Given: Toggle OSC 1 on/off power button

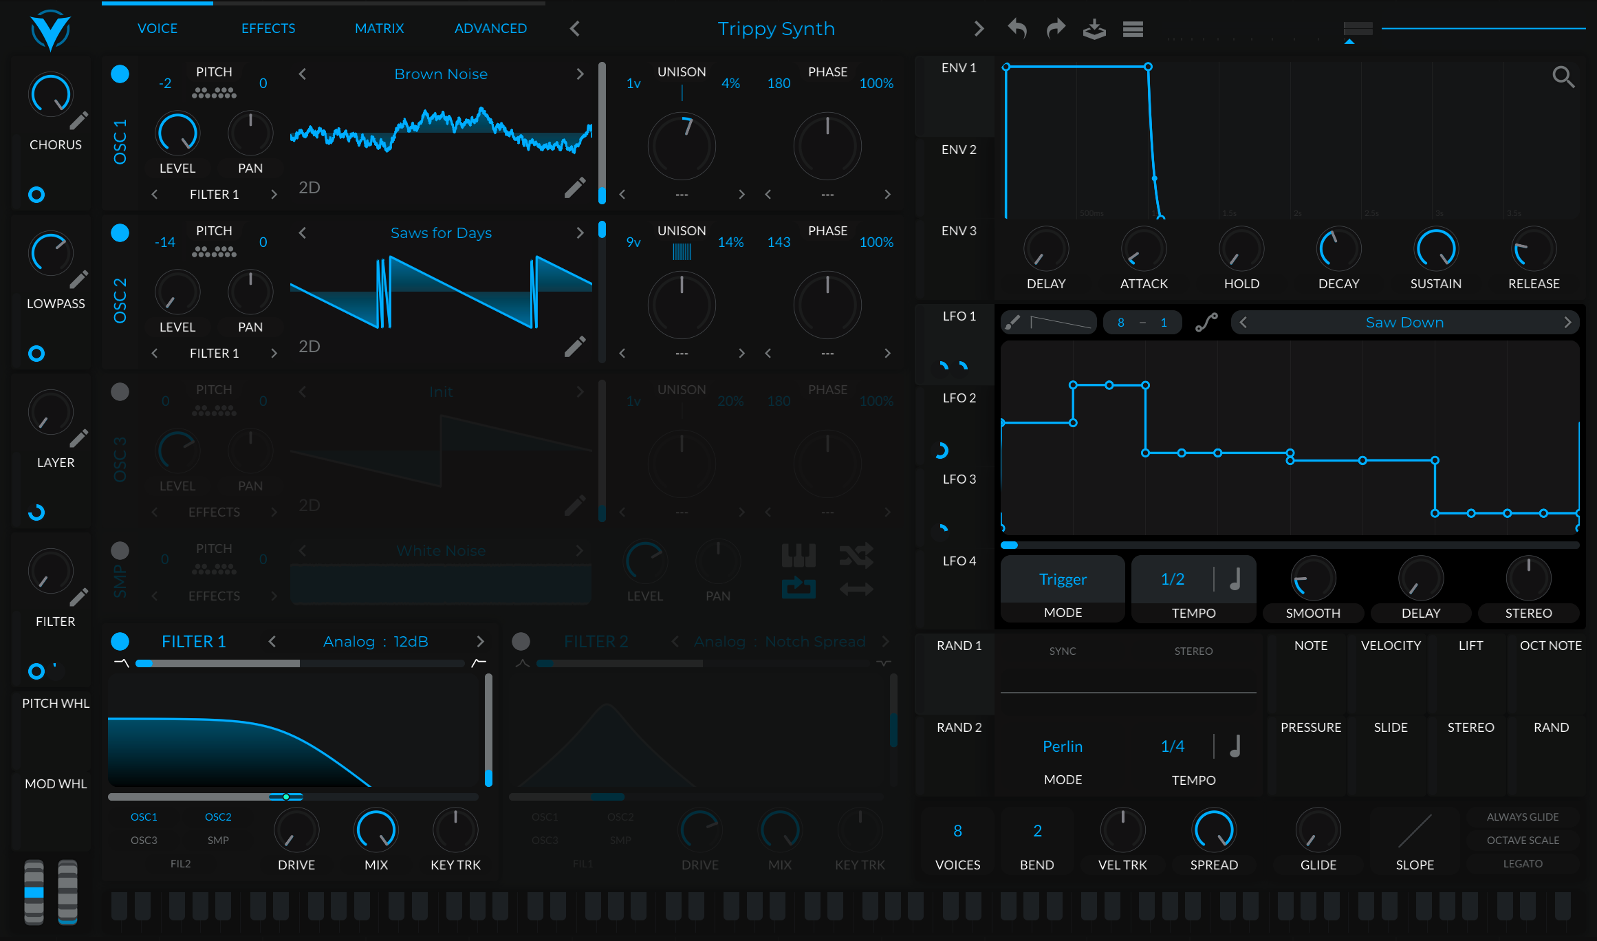Looking at the screenshot, I should [120, 74].
